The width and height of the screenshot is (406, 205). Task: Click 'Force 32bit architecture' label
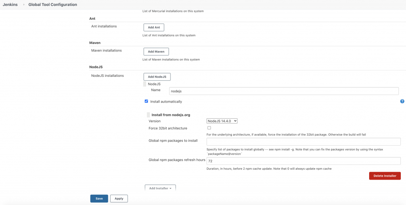(168, 128)
